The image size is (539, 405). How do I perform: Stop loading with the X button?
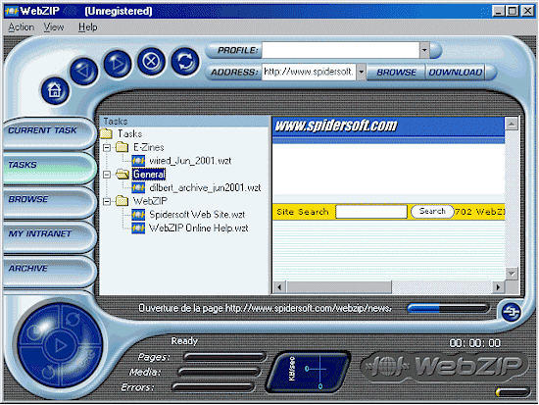(x=151, y=62)
